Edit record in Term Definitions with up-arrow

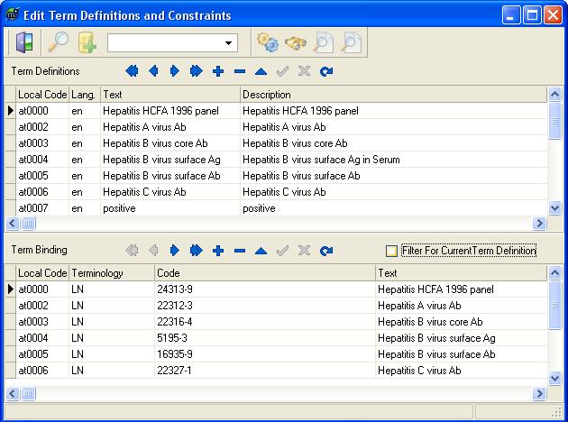(261, 71)
